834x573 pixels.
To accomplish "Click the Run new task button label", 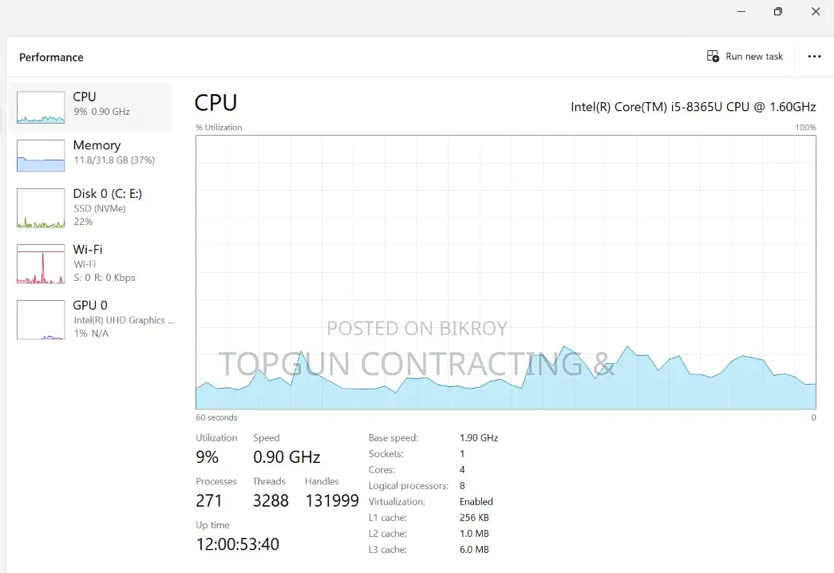I will pyautogui.click(x=754, y=57).
